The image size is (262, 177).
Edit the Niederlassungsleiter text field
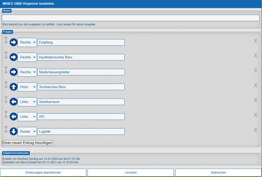[81, 72]
